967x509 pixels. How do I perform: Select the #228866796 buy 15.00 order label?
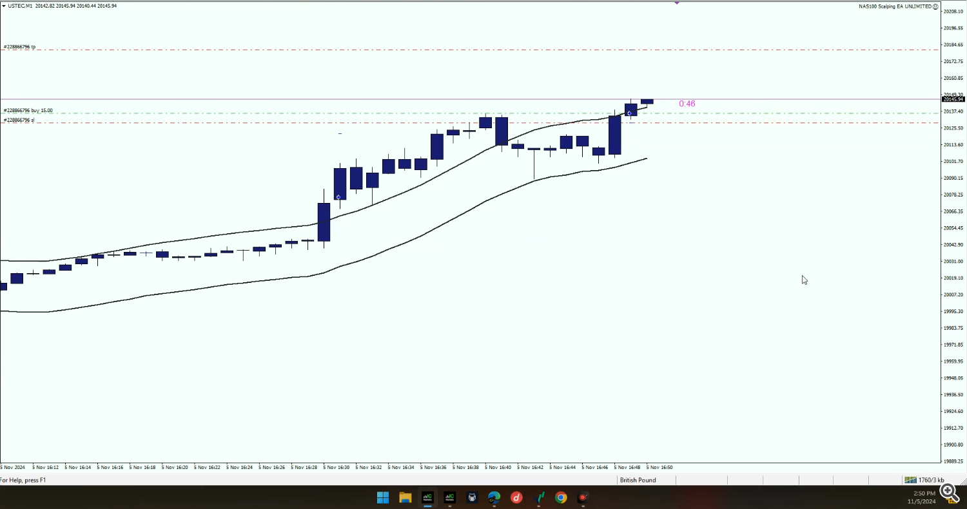click(28, 111)
